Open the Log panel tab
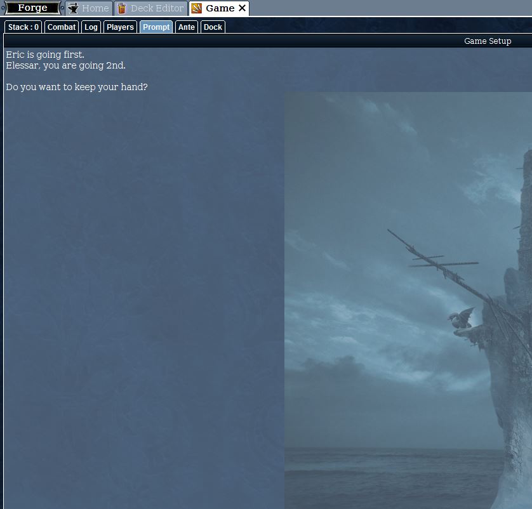532x509 pixels. click(91, 27)
